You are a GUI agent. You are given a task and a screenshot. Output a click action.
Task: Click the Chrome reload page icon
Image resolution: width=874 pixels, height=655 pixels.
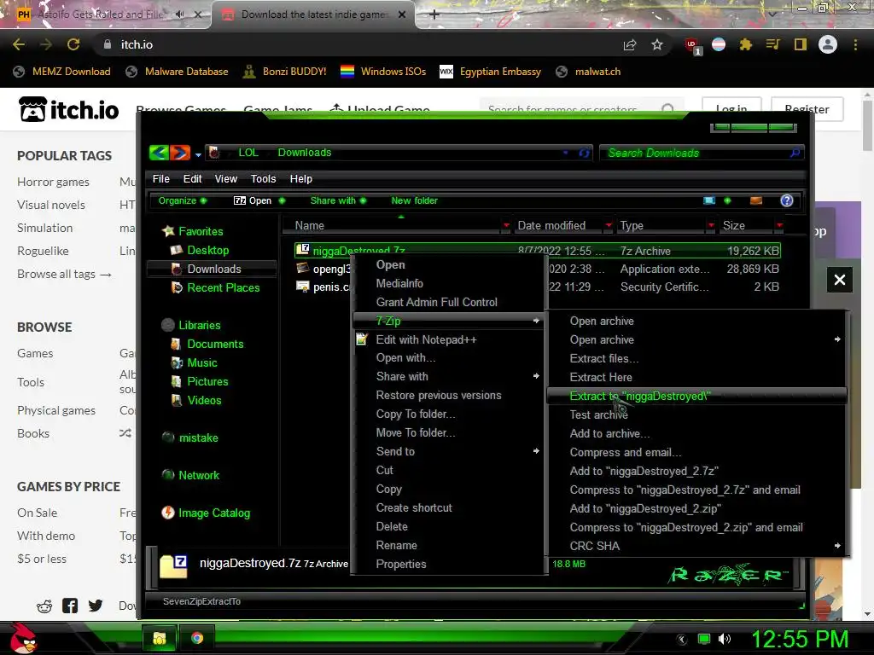(x=73, y=44)
